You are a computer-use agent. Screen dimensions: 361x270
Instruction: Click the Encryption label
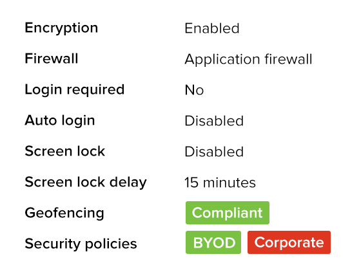tap(61, 28)
